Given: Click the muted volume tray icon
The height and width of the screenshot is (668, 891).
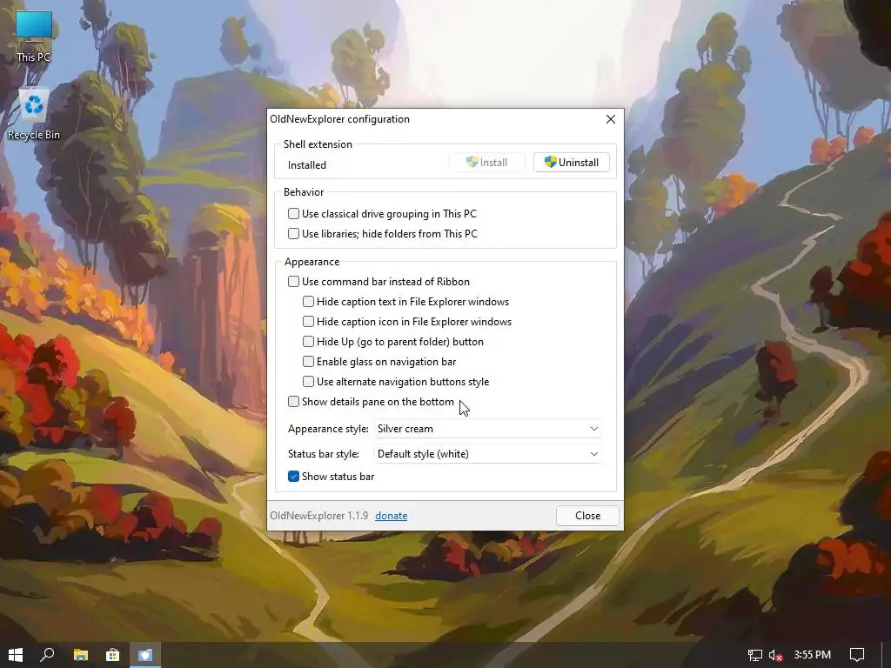Looking at the screenshot, I should click(775, 655).
